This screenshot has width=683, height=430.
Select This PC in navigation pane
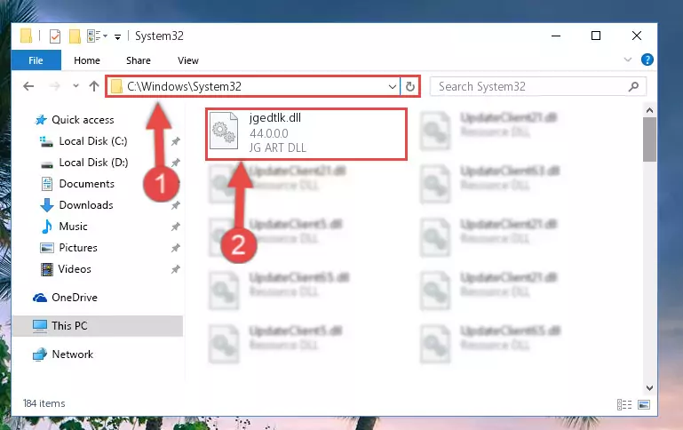point(97,326)
